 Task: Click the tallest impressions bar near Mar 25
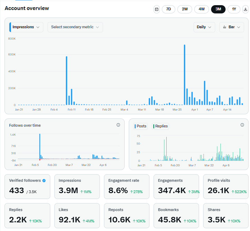[x=185, y=75]
